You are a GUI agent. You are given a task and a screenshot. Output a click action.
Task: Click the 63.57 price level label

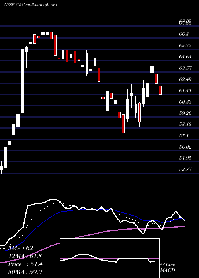[185, 68]
